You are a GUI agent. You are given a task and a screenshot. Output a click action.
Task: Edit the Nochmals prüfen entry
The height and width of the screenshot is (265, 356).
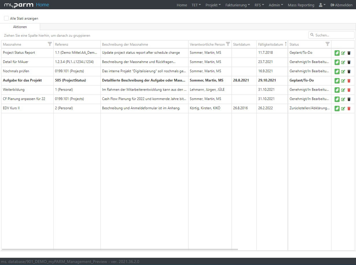343,71
